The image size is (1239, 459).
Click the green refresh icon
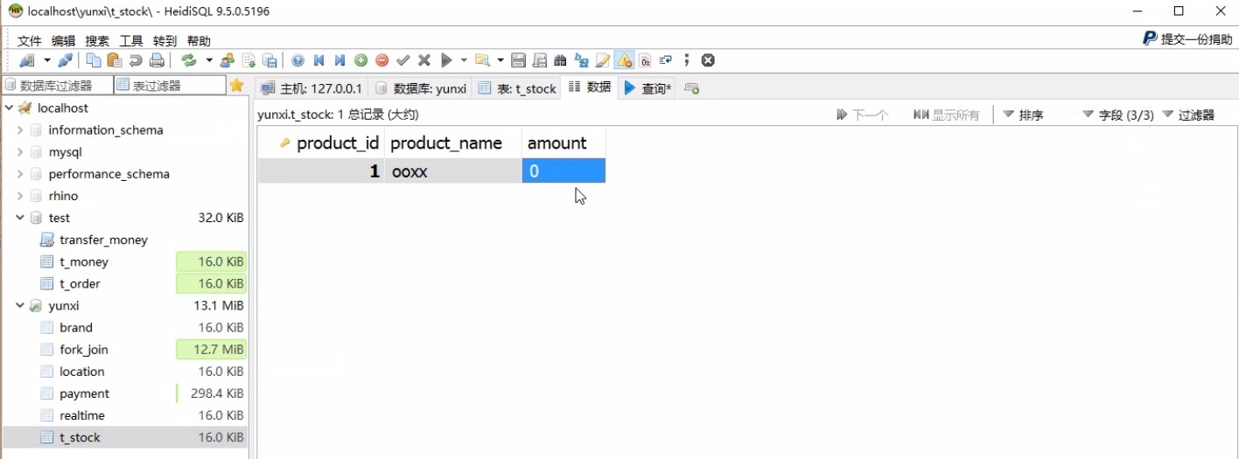pyautogui.click(x=188, y=60)
